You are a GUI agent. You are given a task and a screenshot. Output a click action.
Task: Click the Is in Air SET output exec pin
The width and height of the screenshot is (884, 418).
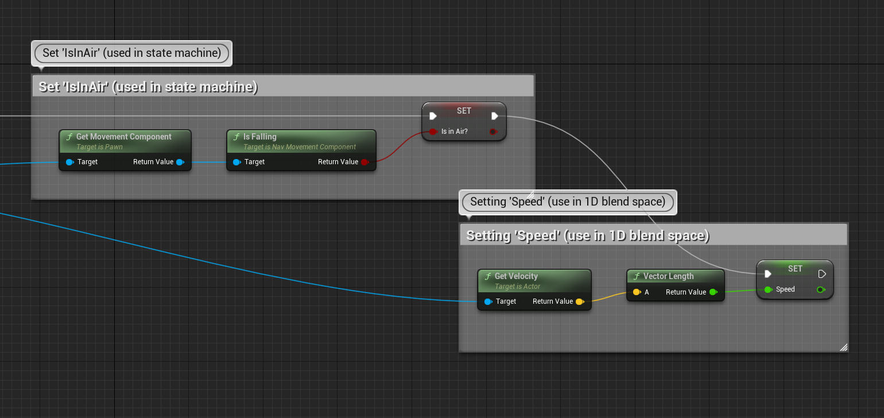[494, 116]
